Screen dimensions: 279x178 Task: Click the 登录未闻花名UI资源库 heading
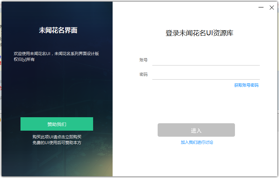click(x=199, y=33)
